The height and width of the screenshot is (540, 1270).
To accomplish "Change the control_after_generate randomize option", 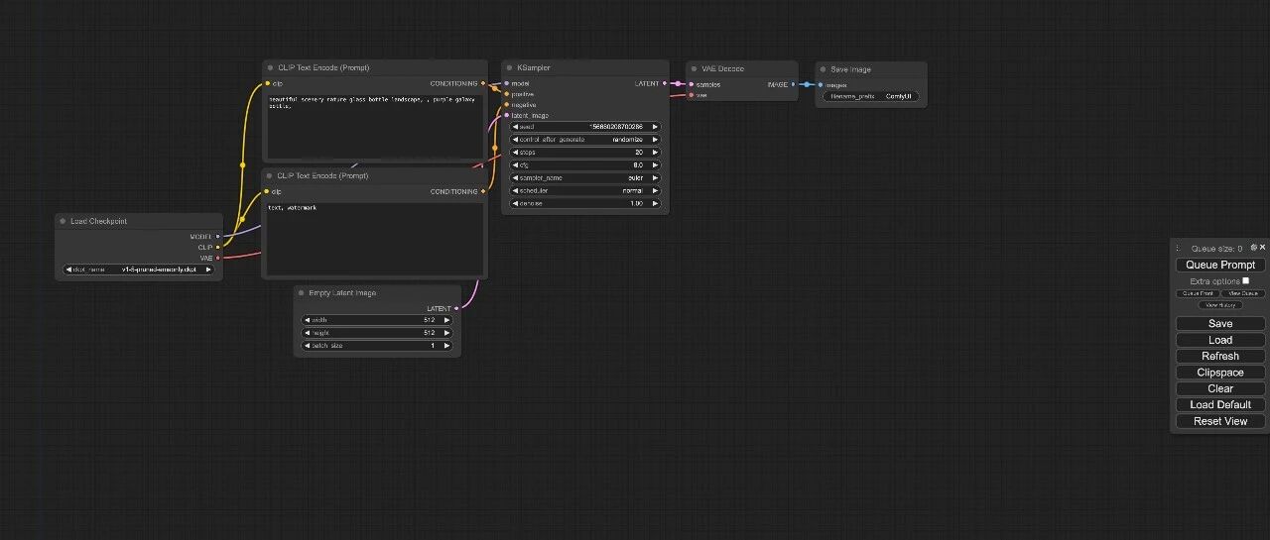I will click(x=585, y=140).
